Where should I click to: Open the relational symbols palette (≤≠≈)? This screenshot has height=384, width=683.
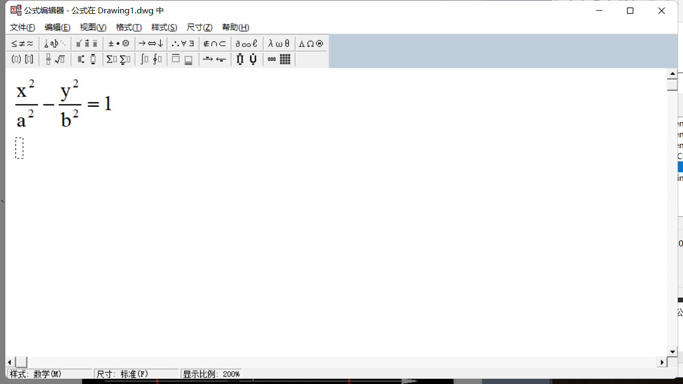click(x=22, y=44)
